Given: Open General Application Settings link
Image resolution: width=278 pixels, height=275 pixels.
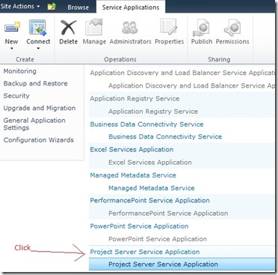Looking at the screenshot, I should pyautogui.click(x=34, y=124).
